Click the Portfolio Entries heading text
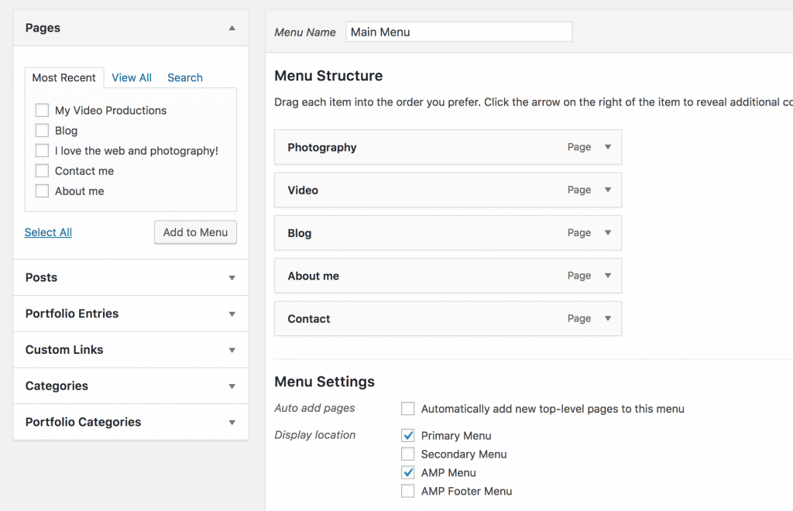This screenshot has width=793, height=511. click(x=72, y=314)
